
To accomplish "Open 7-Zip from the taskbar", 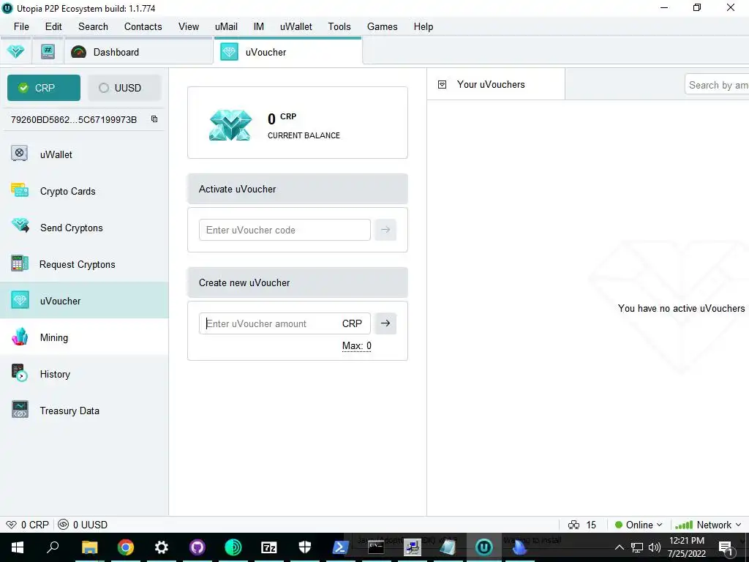I will (269, 547).
